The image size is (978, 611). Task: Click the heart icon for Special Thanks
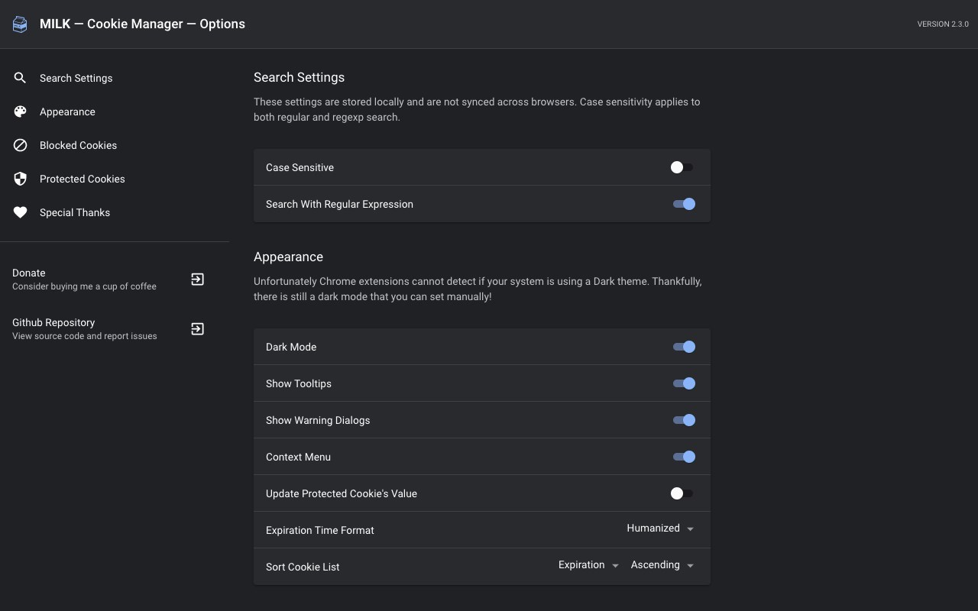(21, 212)
